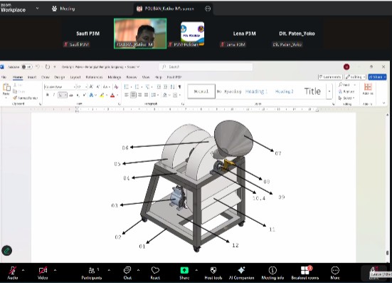392x283 pixels.
Task: Open Host tools in Zoom
Action: tap(213, 273)
